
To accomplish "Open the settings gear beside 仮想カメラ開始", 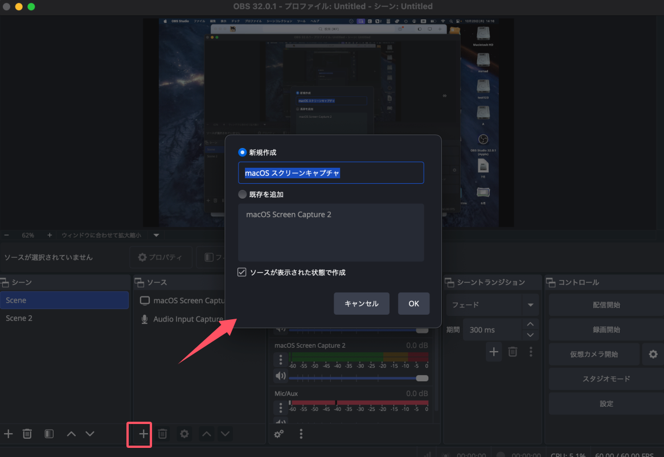I will pos(652,353).
